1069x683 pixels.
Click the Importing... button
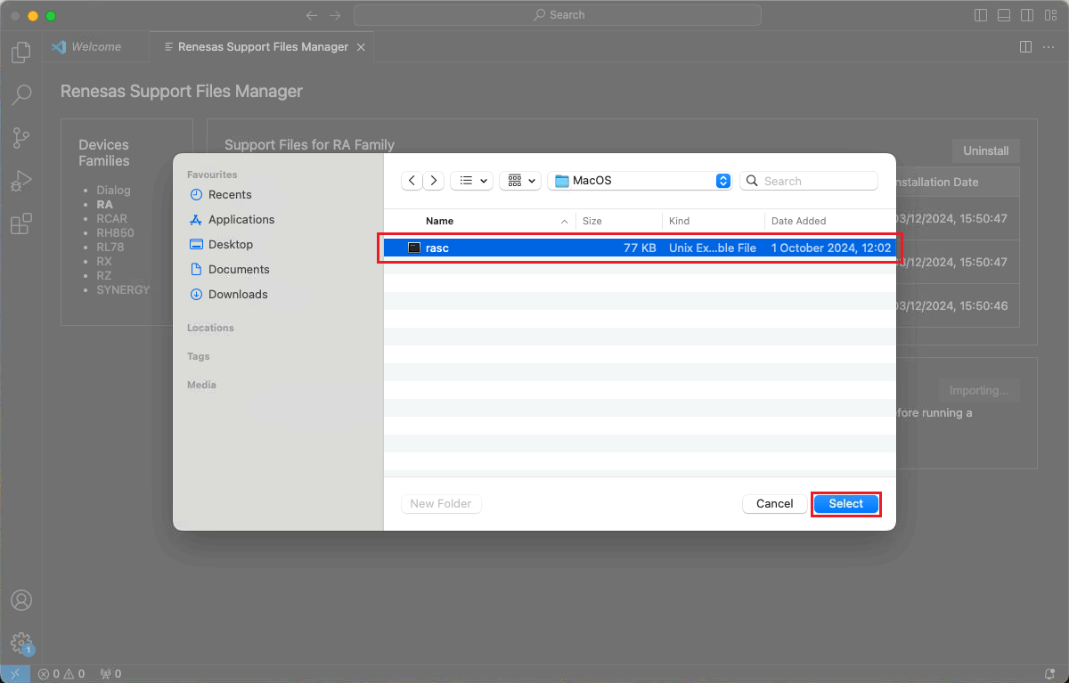979,390
